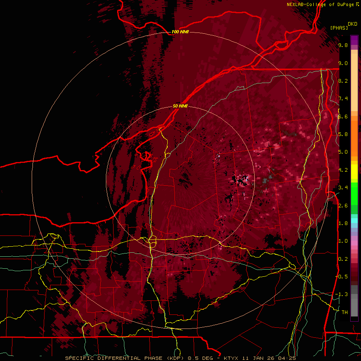Click the 8.2 value on color scale

click(343, 81)
